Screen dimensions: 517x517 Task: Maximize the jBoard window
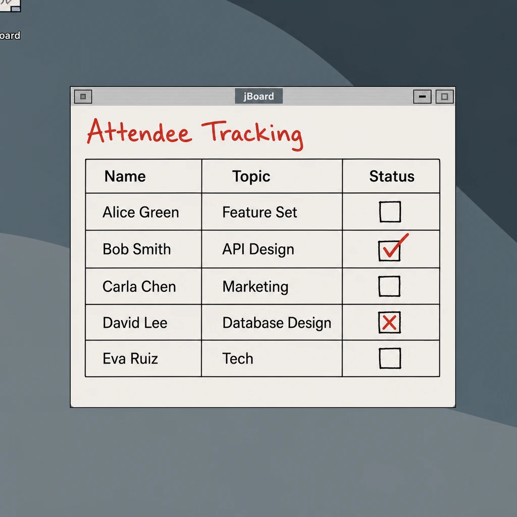click(444, 96)
